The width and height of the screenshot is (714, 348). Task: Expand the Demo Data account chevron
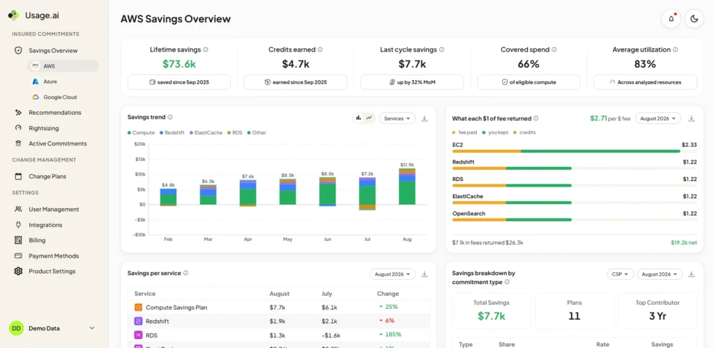pos(92,328)
